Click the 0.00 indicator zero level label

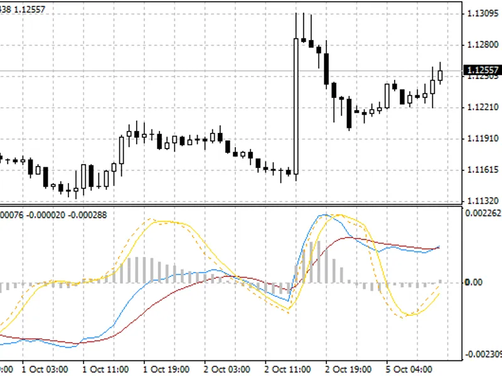coord(474,283)
